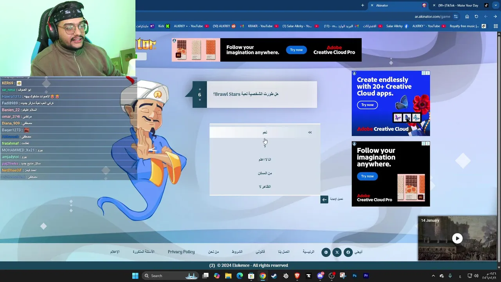
Task: Open Brave browser from taskbar
Action: pos(297,276)
